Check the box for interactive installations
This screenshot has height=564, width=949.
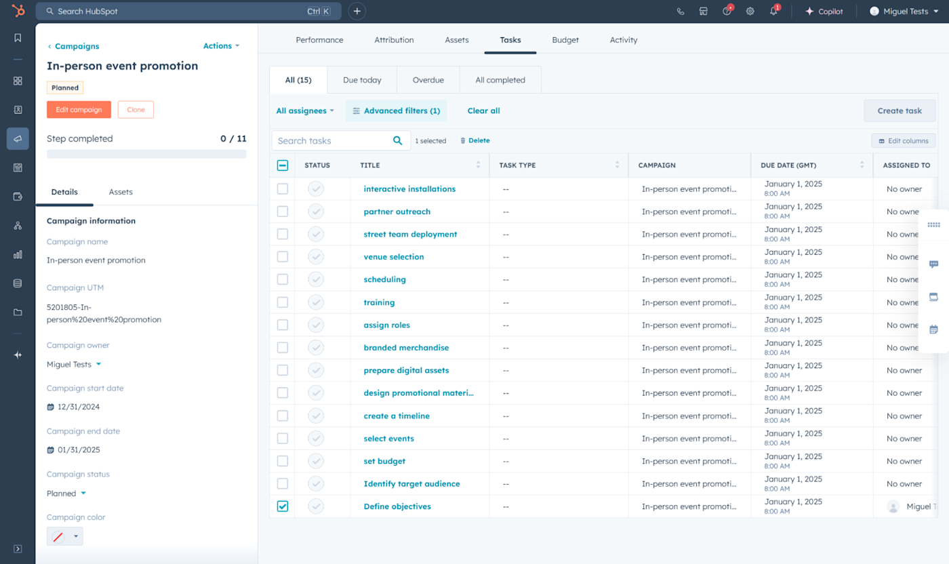tap(283, 188)
